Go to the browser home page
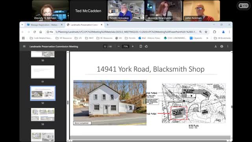The image size is (252, 142). pyautogui.click(x=41, y=32)
